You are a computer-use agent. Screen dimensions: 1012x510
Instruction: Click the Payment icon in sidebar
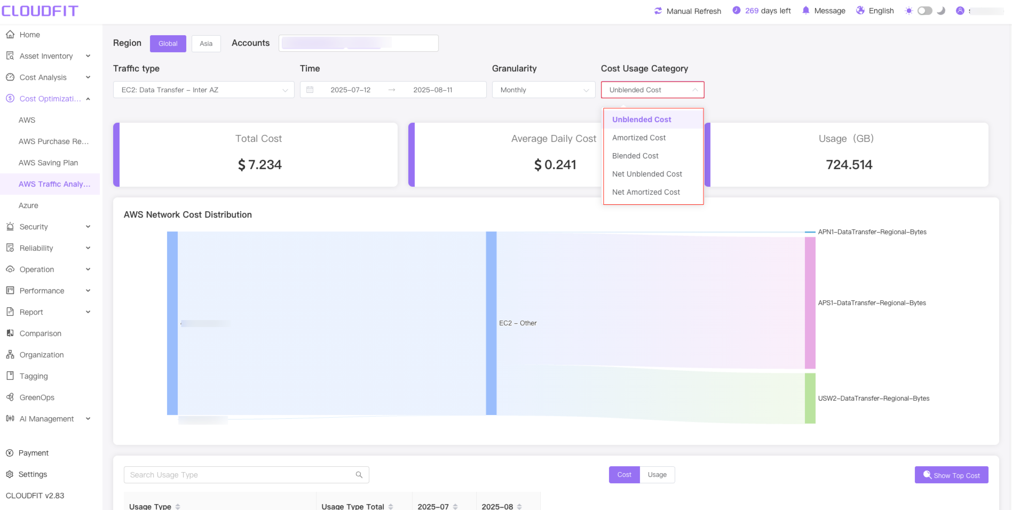pyautogui.click(x=10, y=453)
